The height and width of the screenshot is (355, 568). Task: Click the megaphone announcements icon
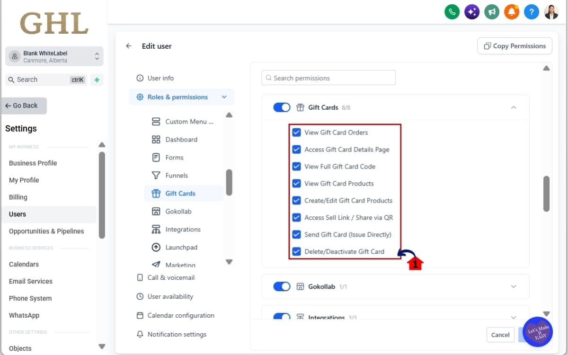tap(492, 12)
